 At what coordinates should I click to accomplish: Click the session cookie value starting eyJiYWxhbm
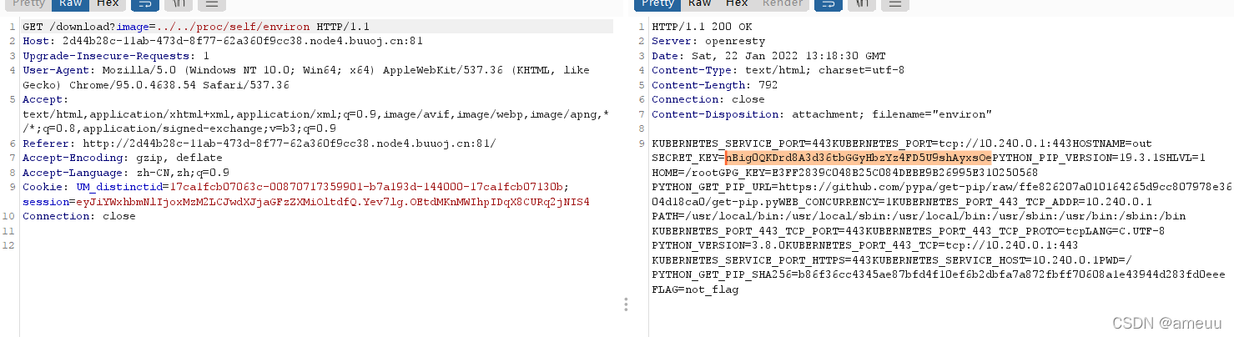(332, 202)
